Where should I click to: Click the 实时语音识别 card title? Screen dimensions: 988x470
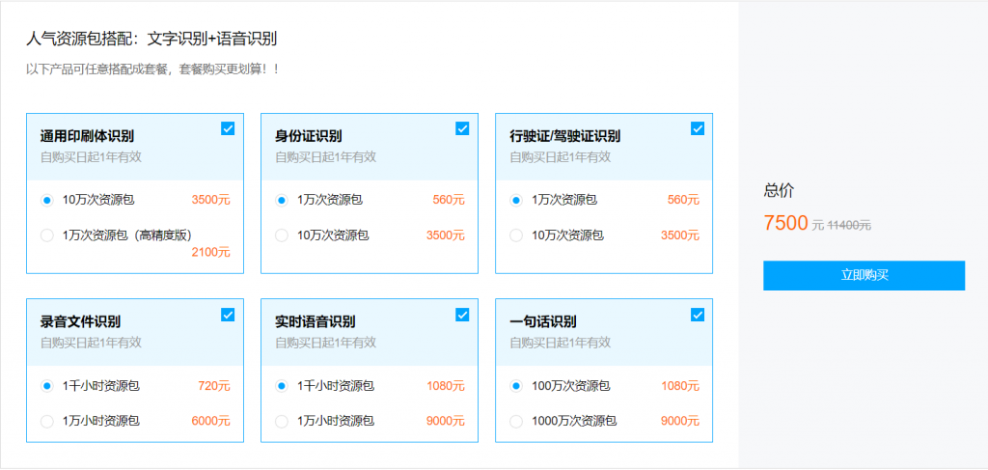coord(315,321)
